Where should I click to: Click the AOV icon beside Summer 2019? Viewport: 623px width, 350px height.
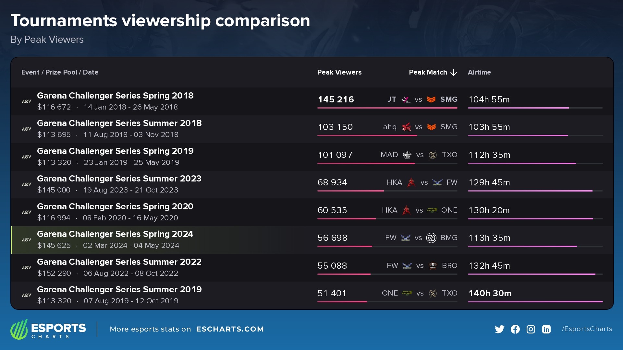(x=27, y=295)
